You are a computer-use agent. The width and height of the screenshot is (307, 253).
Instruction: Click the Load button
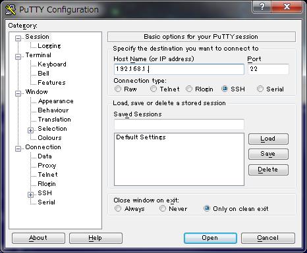click(x=268, y=139)
